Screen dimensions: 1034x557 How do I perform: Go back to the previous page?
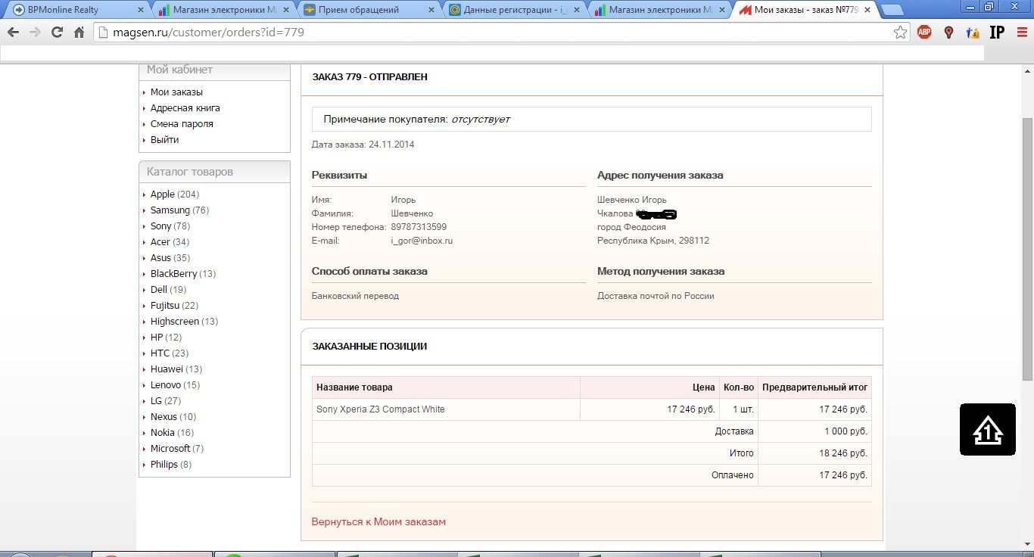pyautogui.click(x=13, y=33)
